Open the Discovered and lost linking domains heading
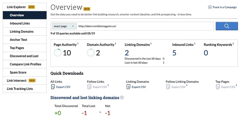 (x=85, y=98)
